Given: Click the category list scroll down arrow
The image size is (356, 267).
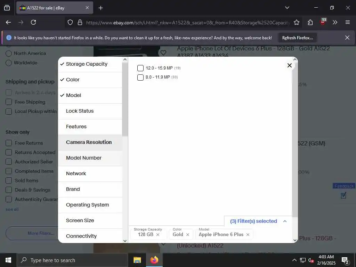Looking at the screenshot, I should 125,241.
